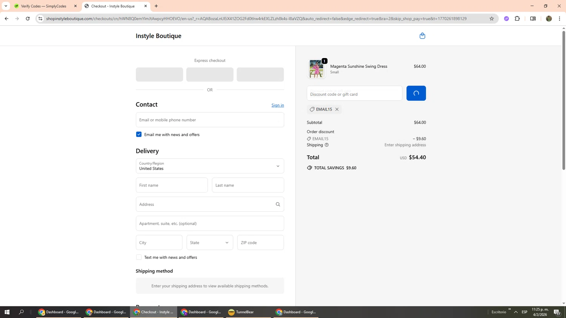Click the address search magnifier icon

(x=278, y=204)
